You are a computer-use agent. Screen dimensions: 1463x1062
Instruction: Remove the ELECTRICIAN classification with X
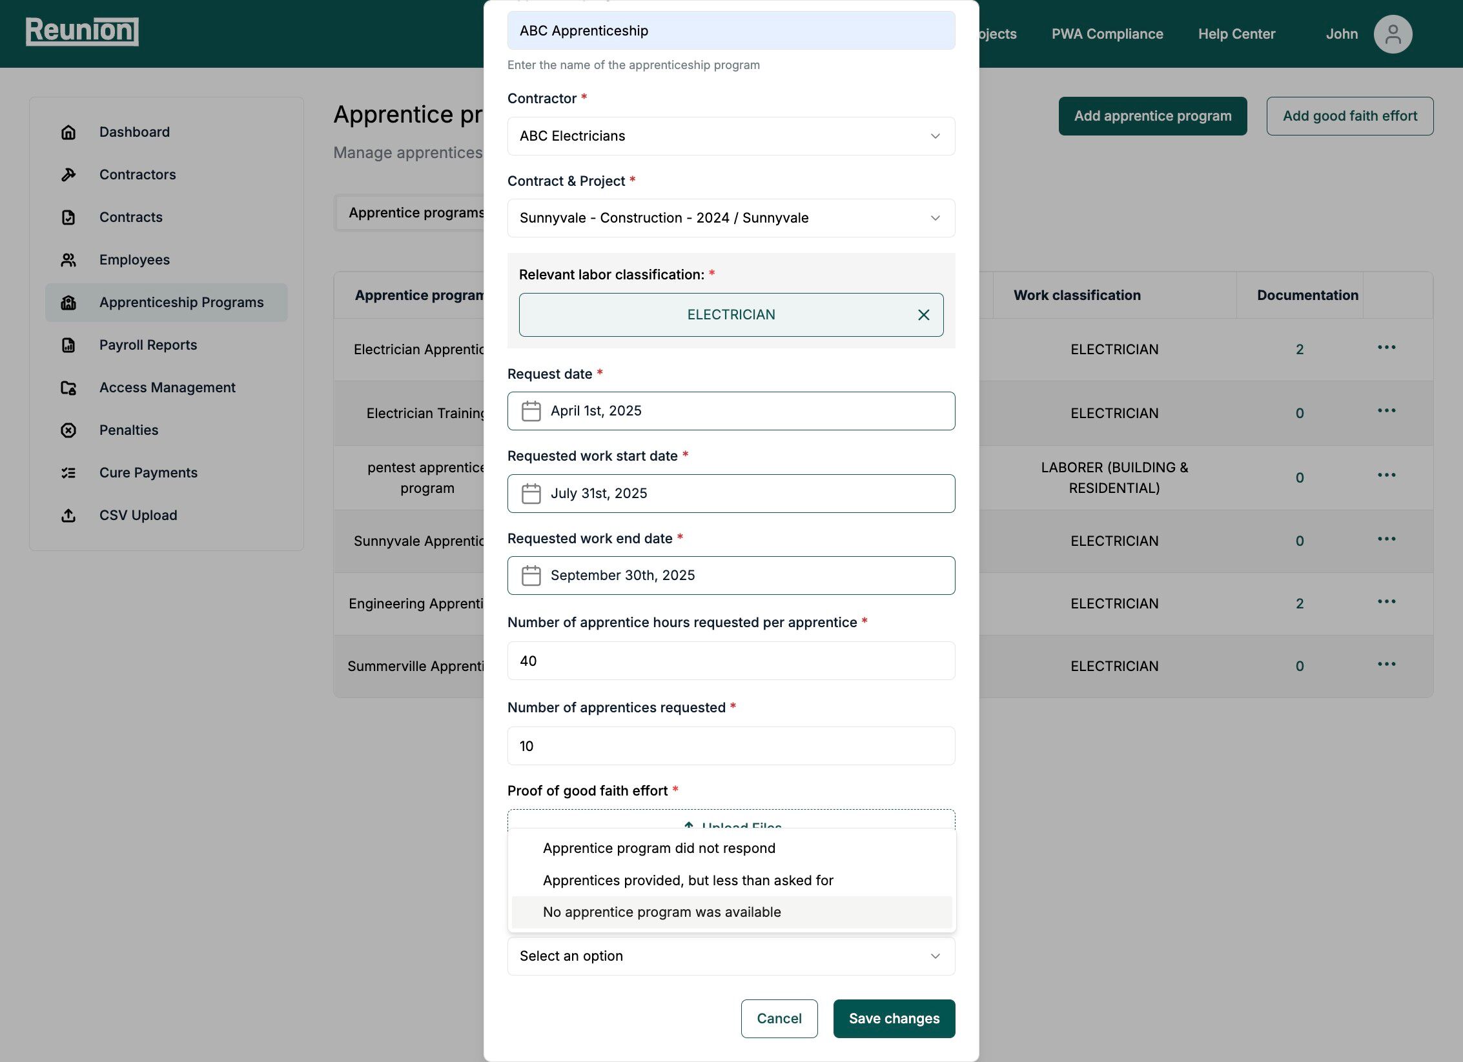pyautogui.click(x=923, y=315)
